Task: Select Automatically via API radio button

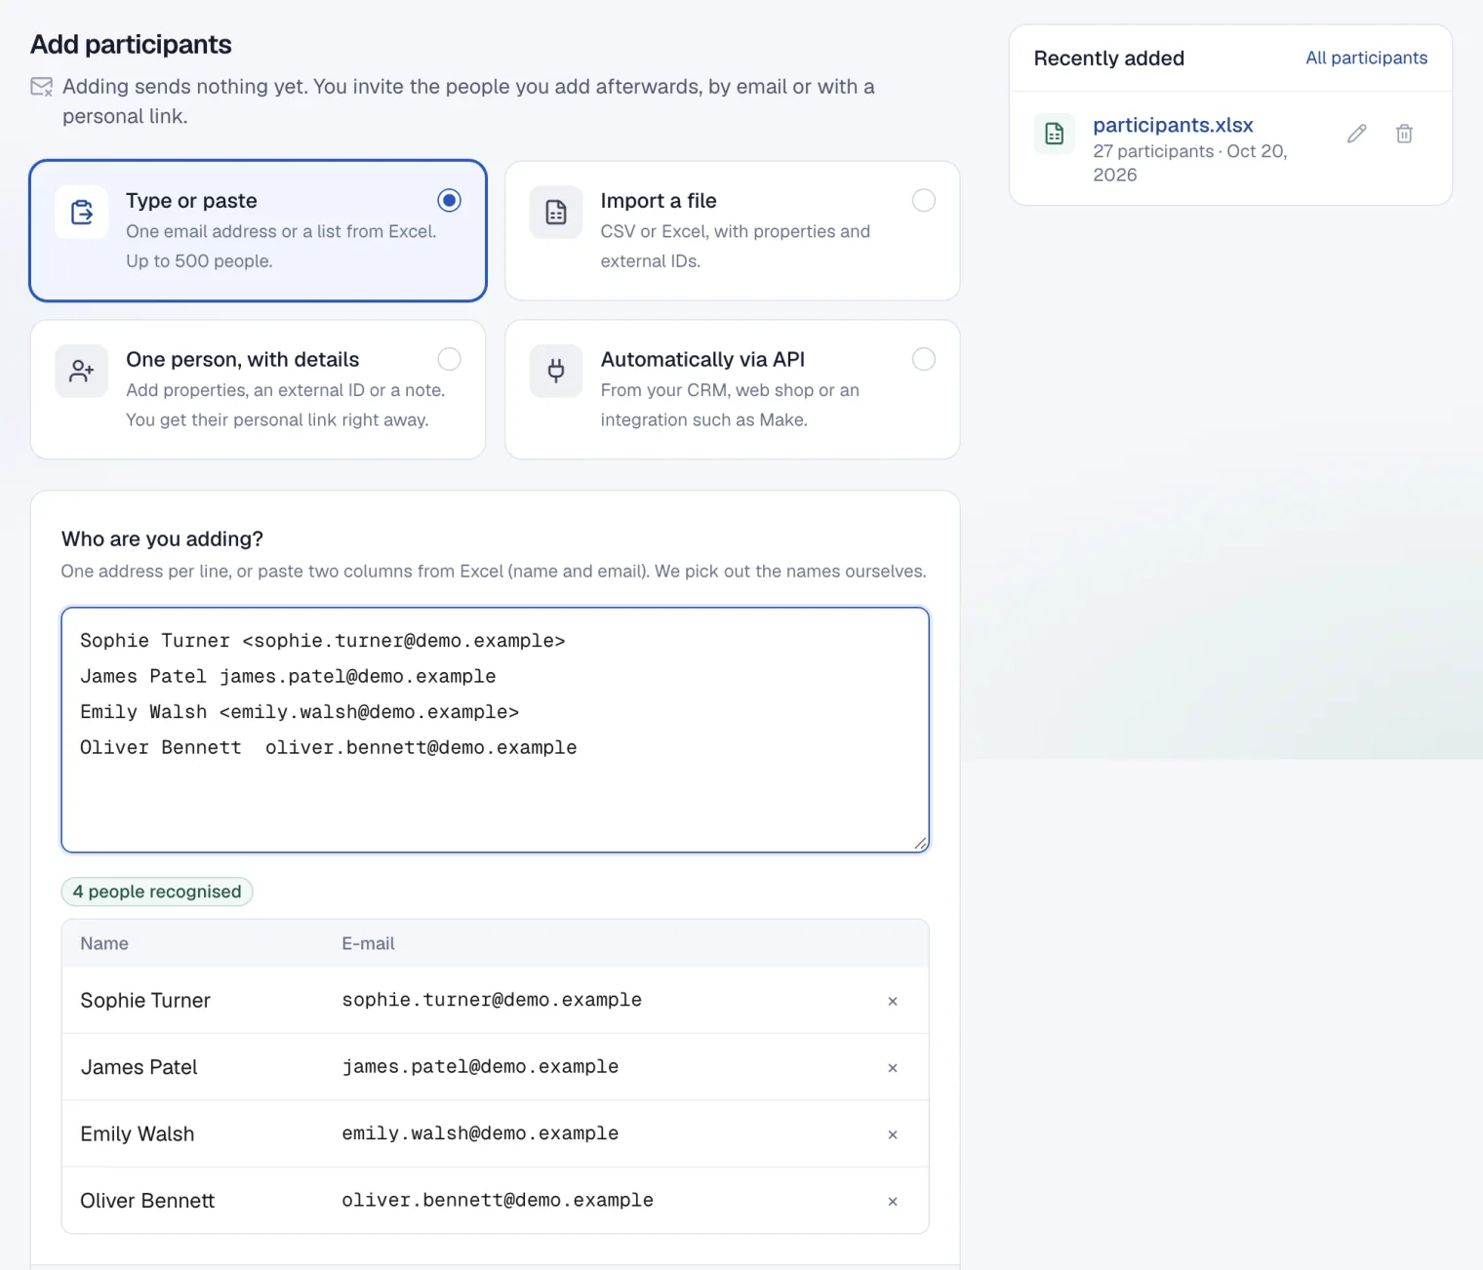Action: pyautogui.click(x=924, y=359)
